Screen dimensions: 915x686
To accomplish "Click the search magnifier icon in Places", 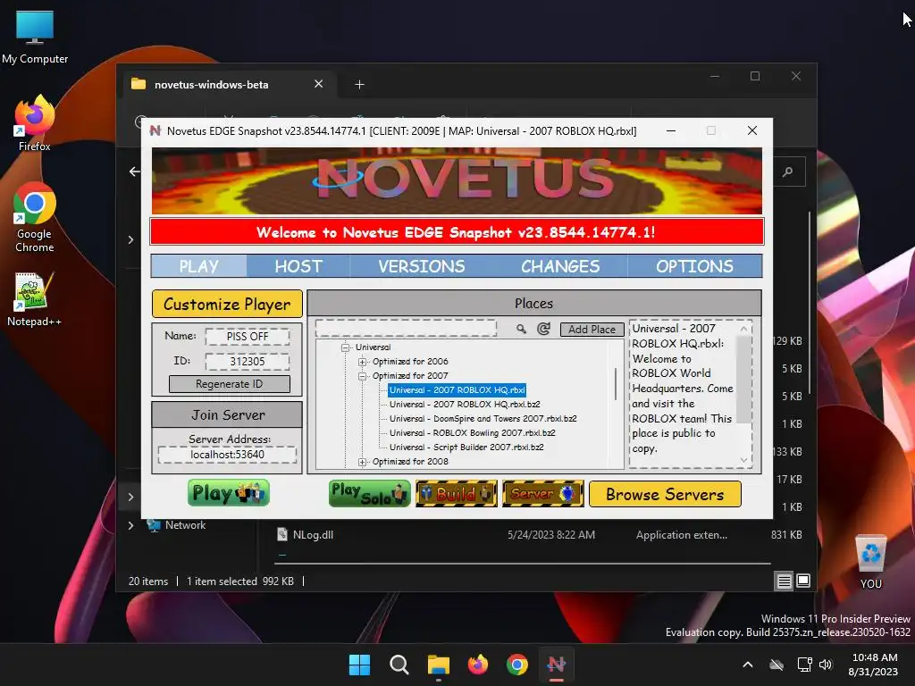I will pos(521,329).
